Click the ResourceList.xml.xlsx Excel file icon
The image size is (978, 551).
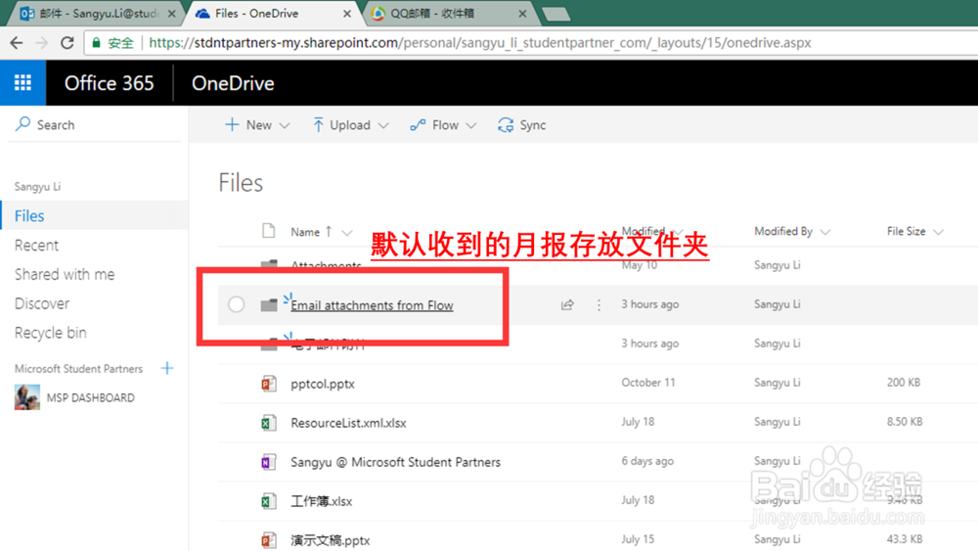[269, 423]
